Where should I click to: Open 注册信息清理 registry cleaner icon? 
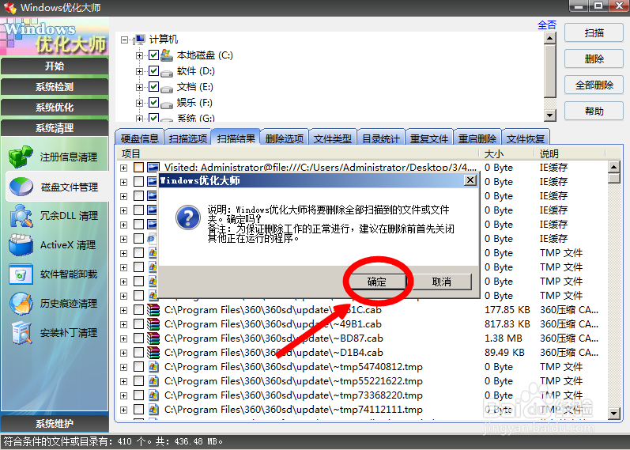pos(20,157)
